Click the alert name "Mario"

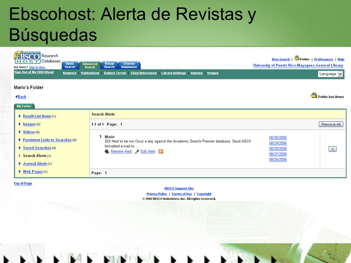pos(109,137)
